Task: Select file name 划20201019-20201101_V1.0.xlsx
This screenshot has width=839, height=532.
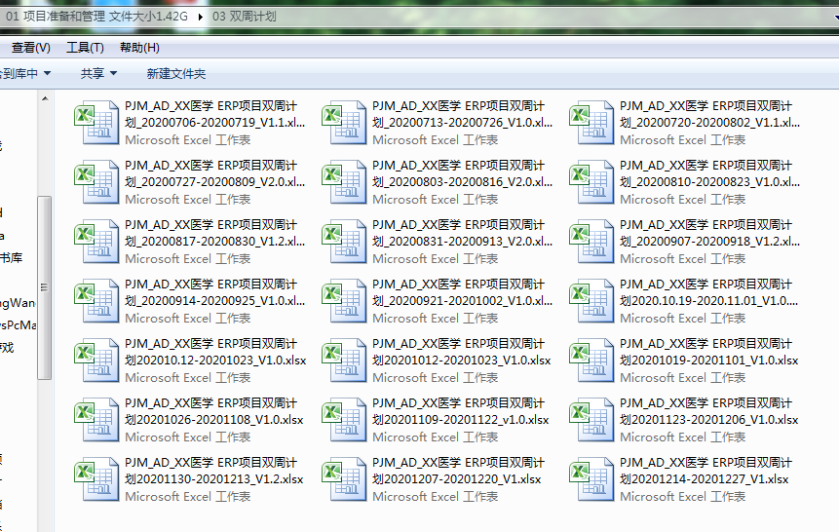Action: coord(709,361)
